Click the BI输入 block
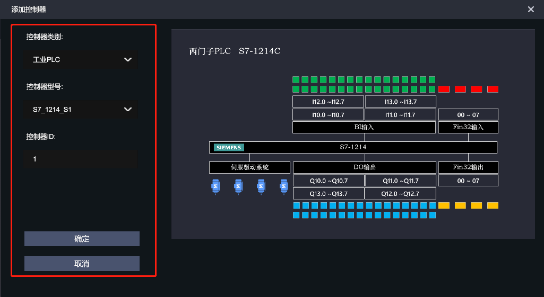The image size is (544, 297). [x=364, y=127]
